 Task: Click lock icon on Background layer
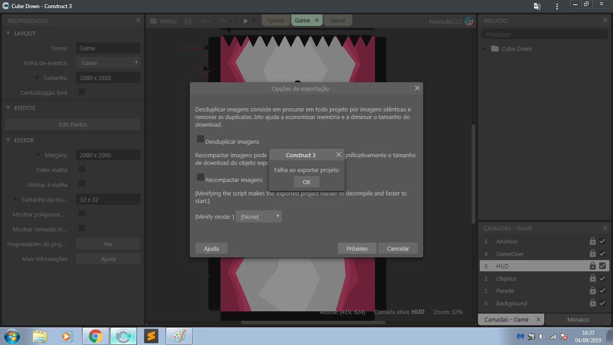593,303
